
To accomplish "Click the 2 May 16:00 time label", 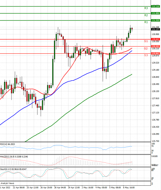I will tap(87, 188).
